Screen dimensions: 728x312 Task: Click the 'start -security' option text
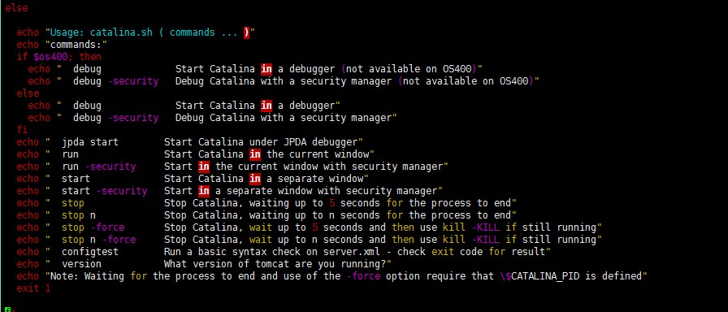[x=105, y=191]
